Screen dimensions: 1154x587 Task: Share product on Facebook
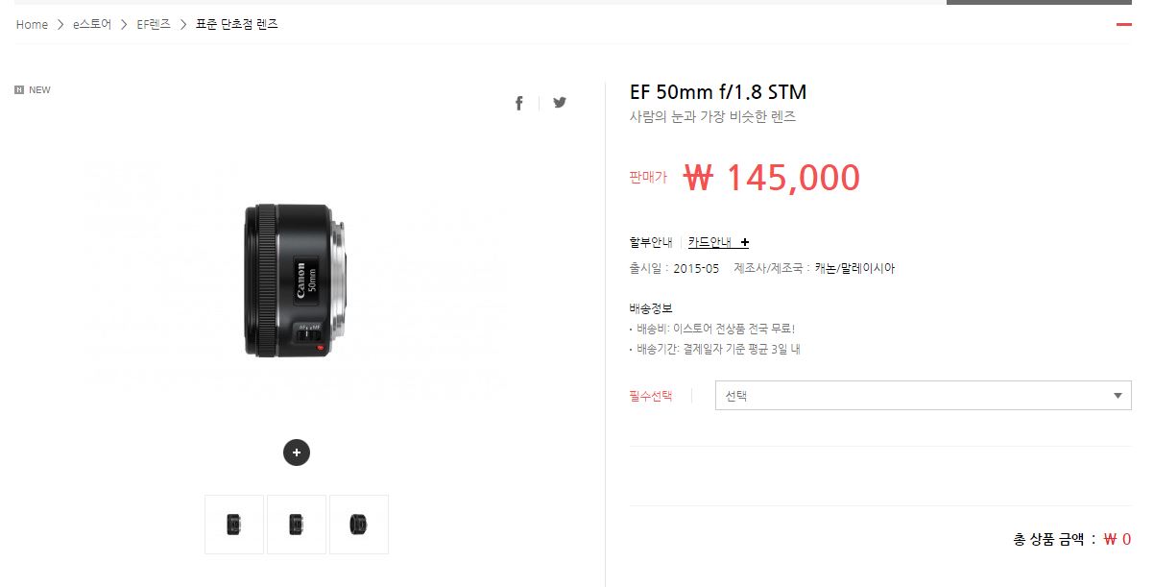coord(519,103)
